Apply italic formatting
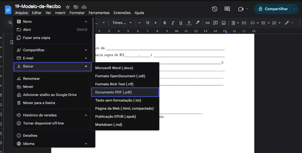 coord(173,23)
